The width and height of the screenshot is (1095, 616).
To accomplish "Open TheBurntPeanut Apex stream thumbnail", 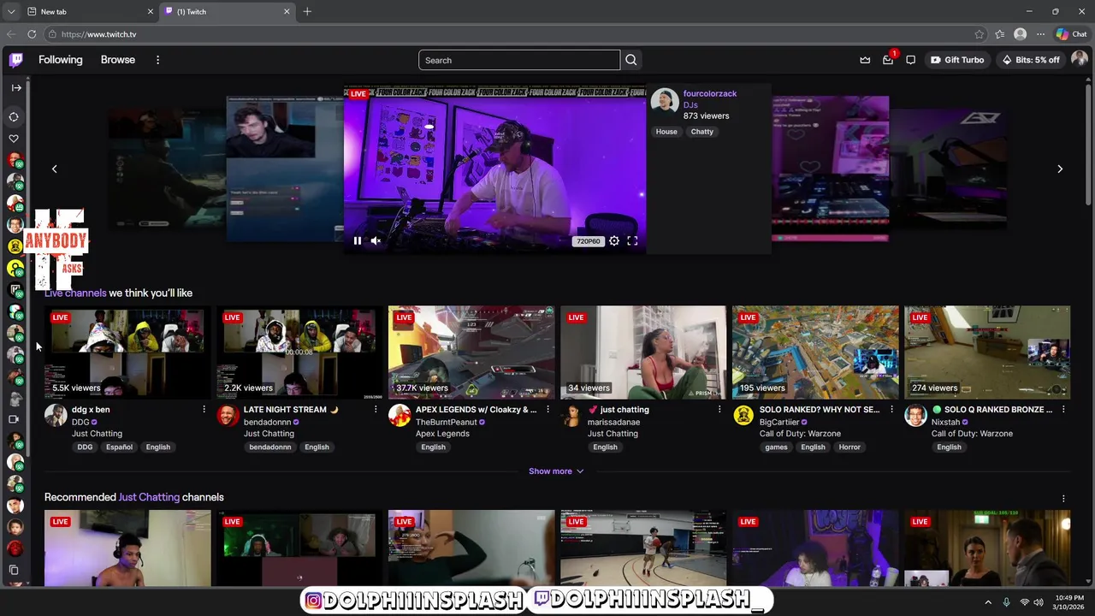I will [471, 352].
